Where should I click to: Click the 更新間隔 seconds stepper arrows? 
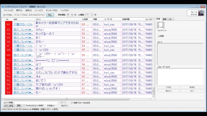click(x=72, y=15)
